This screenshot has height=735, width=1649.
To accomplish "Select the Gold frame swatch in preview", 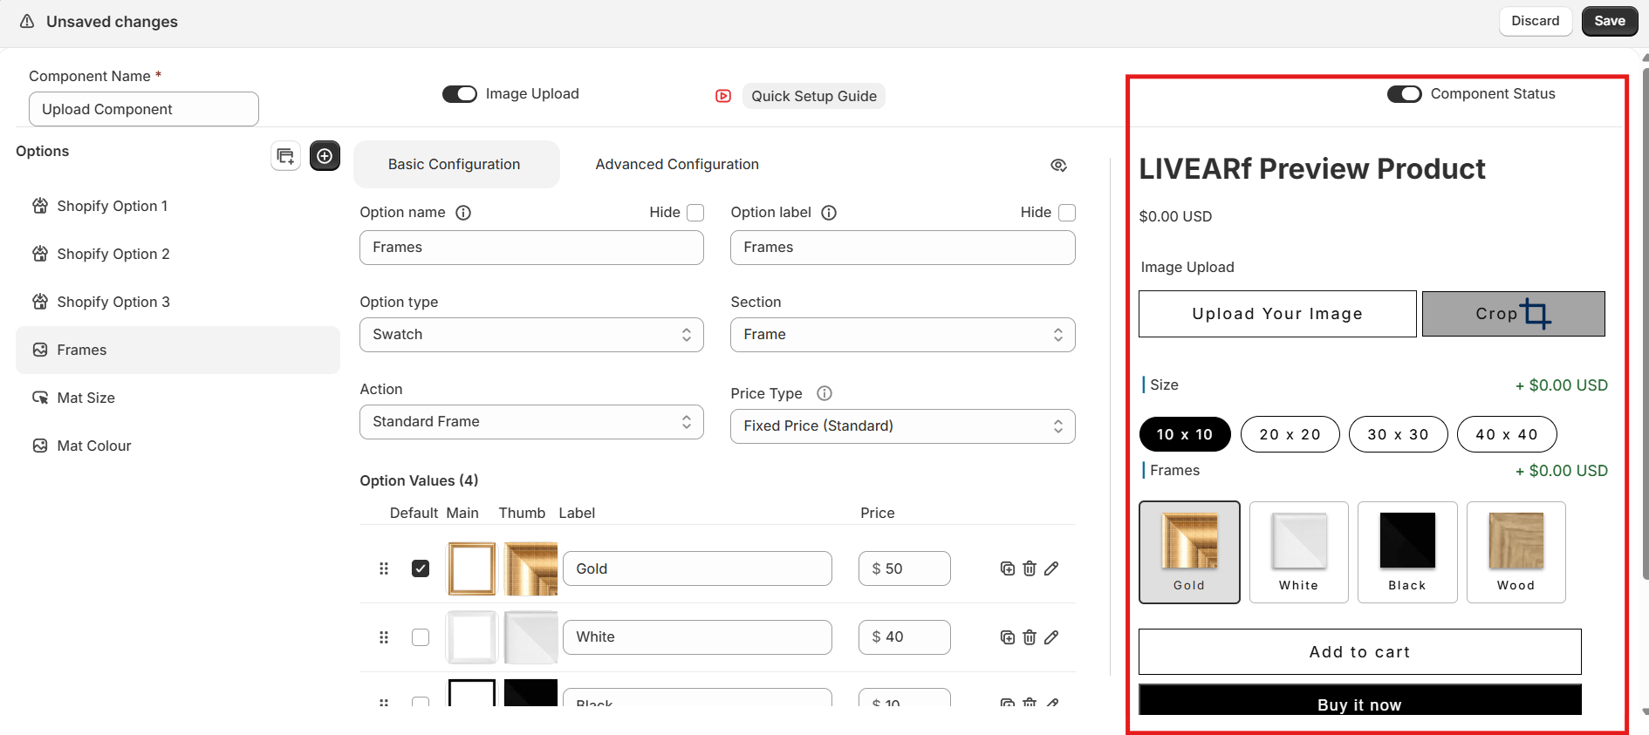I will (1189, 552).
